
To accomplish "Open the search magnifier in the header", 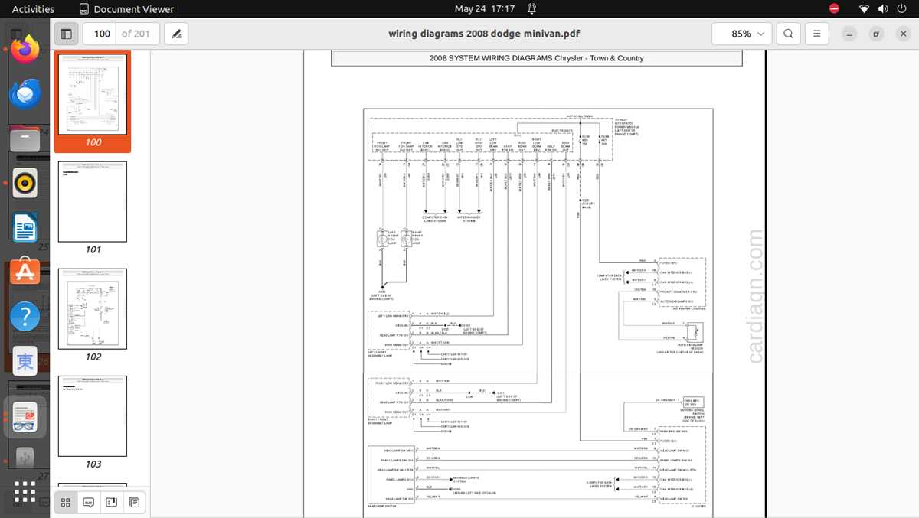I will (x=788, y=34).
